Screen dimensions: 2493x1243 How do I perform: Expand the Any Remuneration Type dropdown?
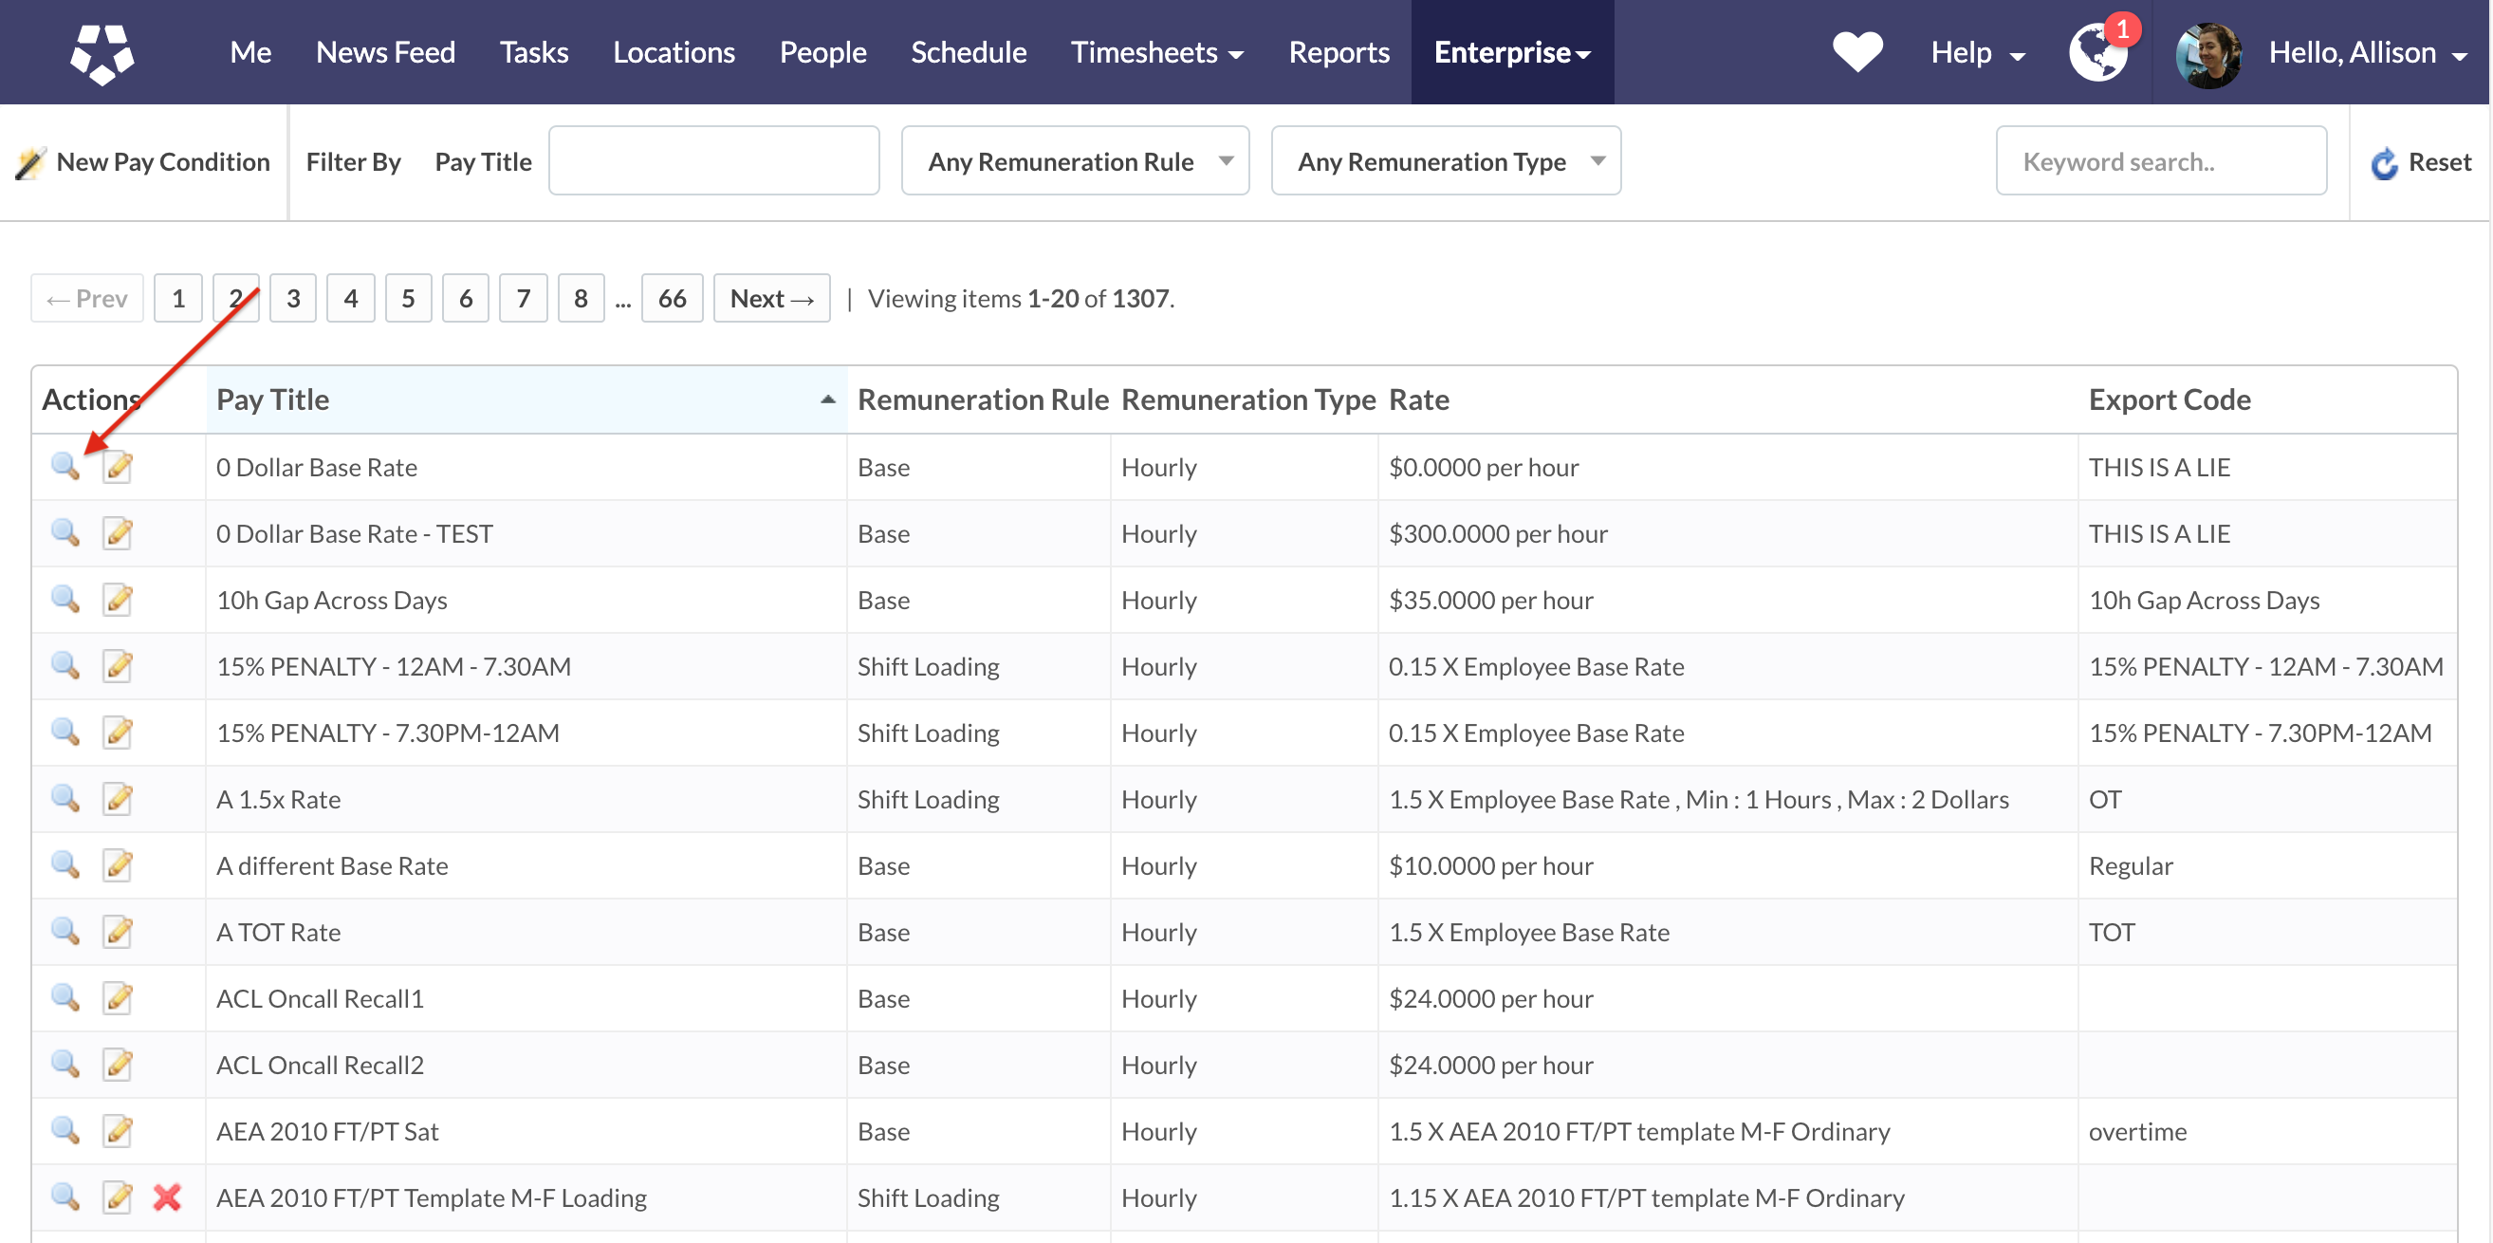pos(1445,161)
